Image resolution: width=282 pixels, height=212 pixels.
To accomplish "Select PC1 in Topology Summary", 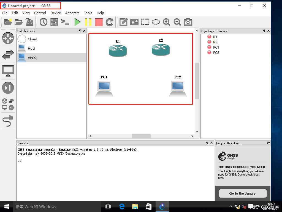I will [x=216, y=47].
